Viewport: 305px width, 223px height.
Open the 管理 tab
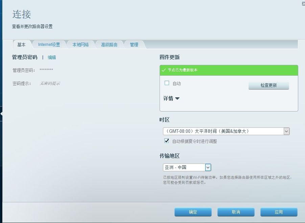[134, 45]
